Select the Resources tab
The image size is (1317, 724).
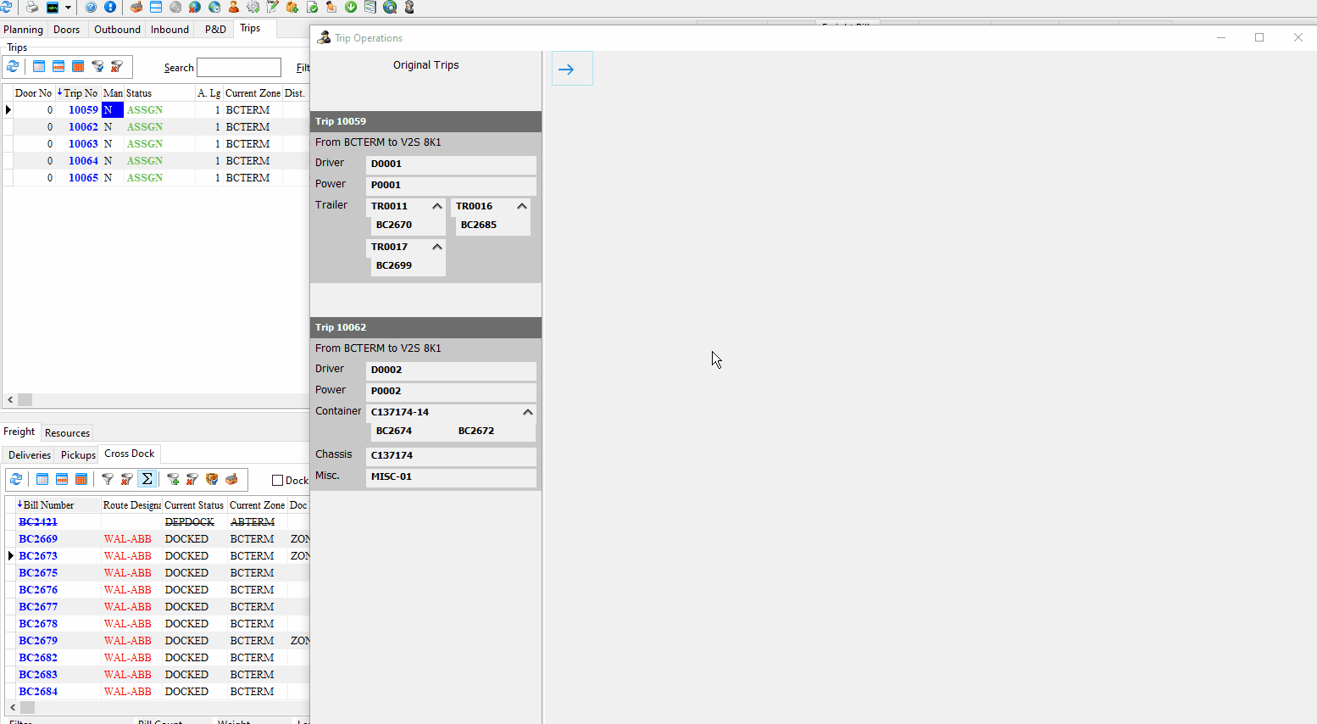pyautogui.click(x=67, y=433)
